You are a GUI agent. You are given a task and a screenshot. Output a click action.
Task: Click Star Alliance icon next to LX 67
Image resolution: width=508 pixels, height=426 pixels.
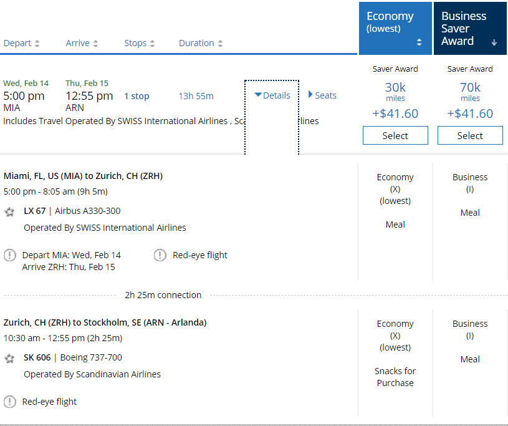coord(9,211)
